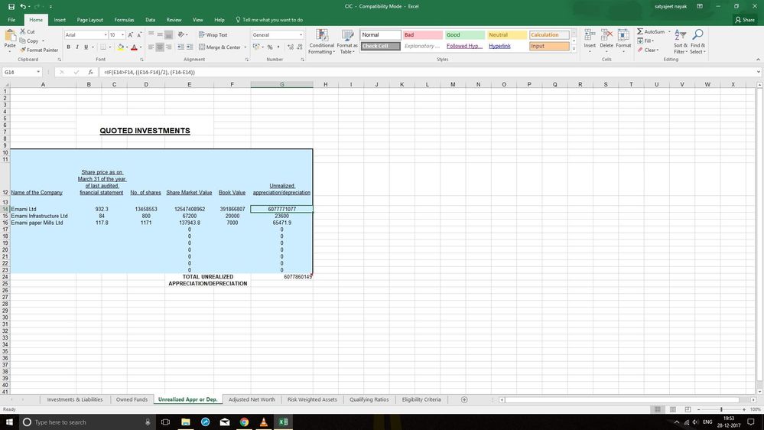Apply the Hyperlink cell style
This screenshot has width=764, height=430.
[x=507, y=47]
